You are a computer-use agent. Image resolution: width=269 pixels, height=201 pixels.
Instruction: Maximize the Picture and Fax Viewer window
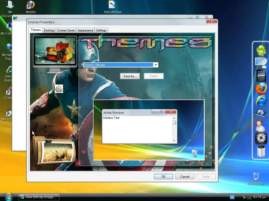pos(197,17)
